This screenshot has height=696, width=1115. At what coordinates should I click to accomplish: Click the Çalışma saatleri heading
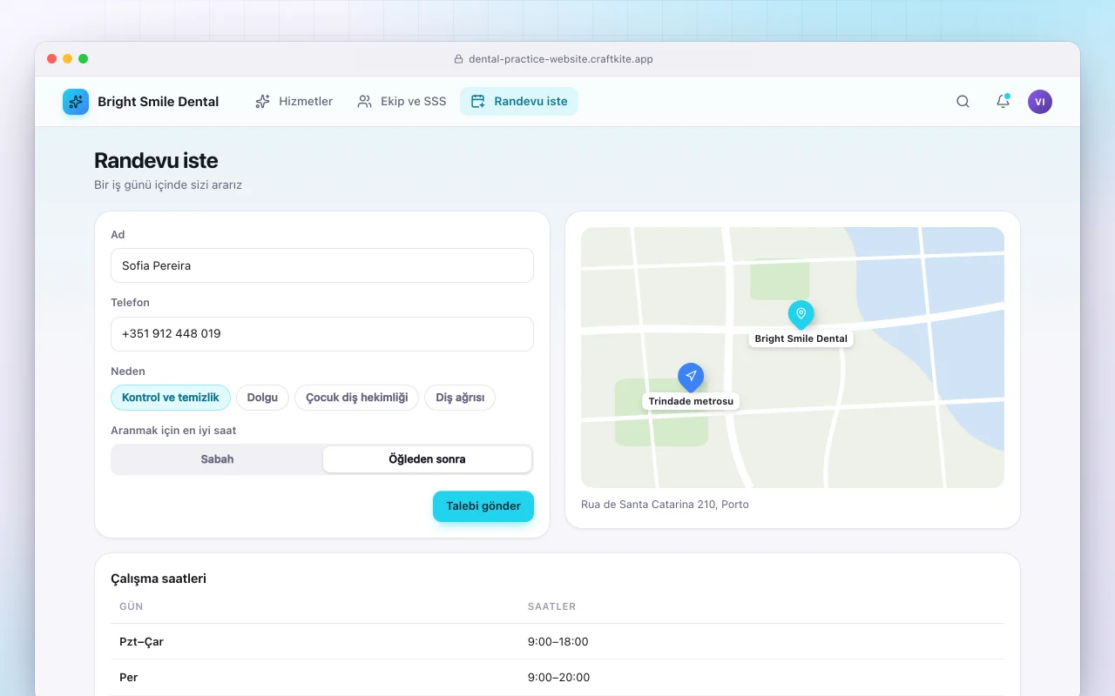tap(159, 579)
